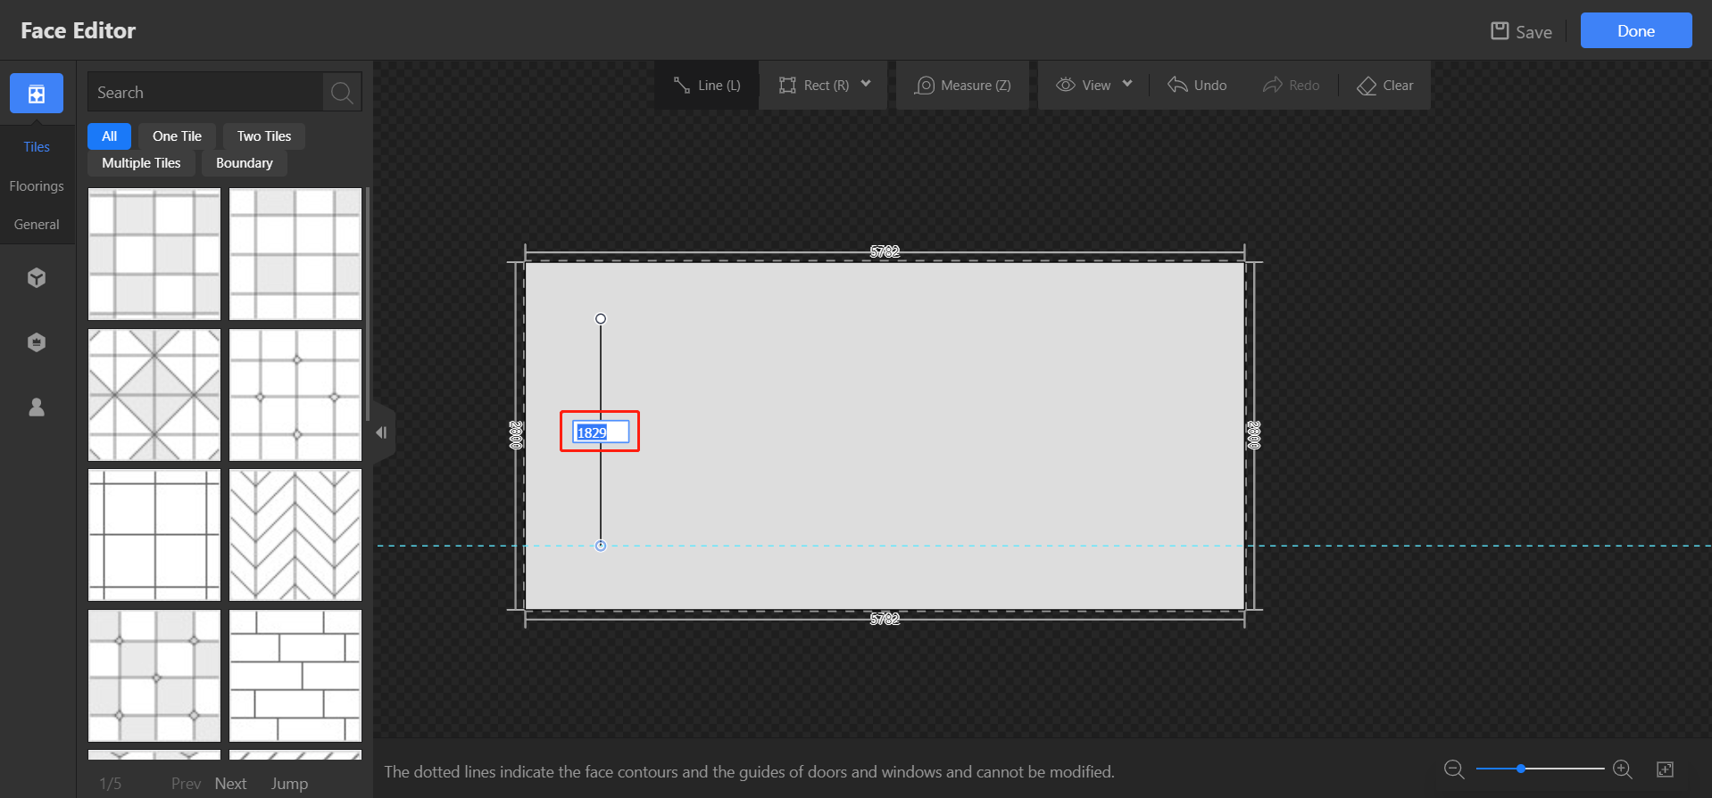Screen dimensions: 1712x798
Task: Activate the Line (L) drawing tool
Action: [x=707, y=86]
